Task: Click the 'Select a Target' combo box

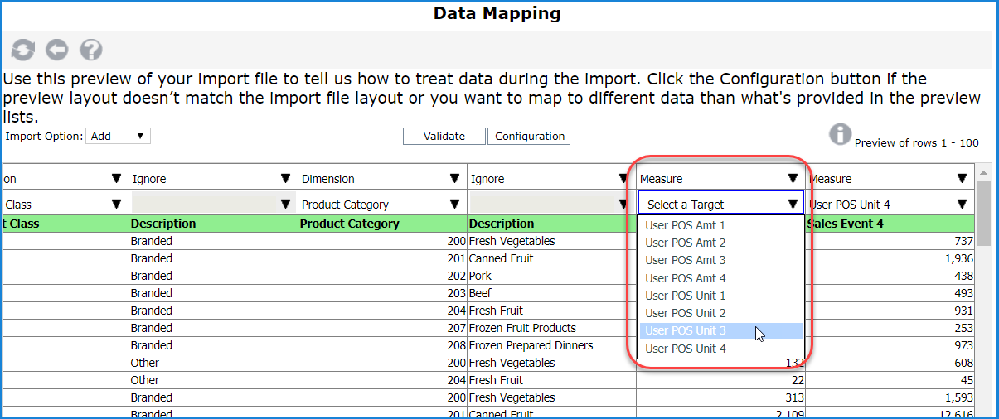Action: click(720, 205)
